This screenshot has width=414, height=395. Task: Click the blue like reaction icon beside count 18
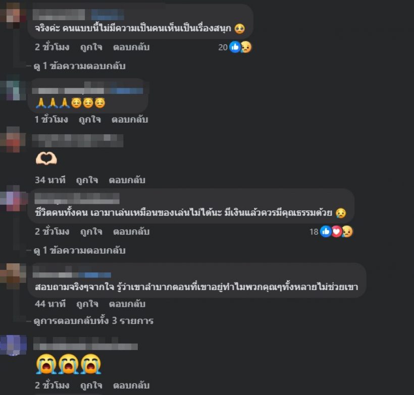coord(326,232)
